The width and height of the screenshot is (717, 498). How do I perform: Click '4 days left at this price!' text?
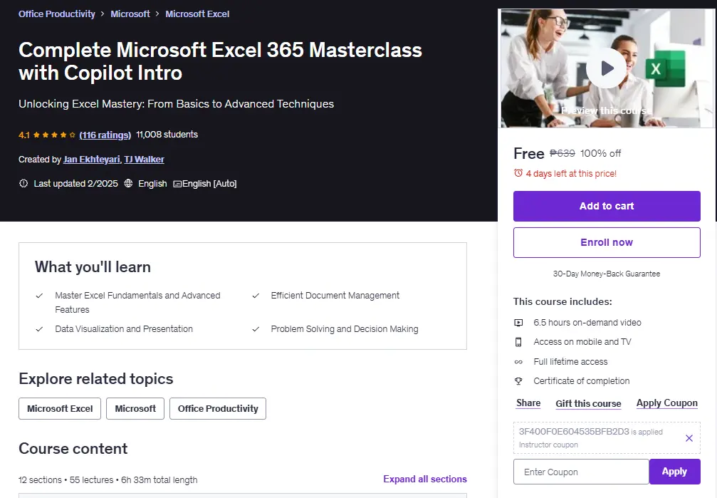571,173
